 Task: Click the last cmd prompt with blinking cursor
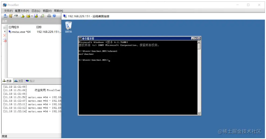(x=94, y=60)
